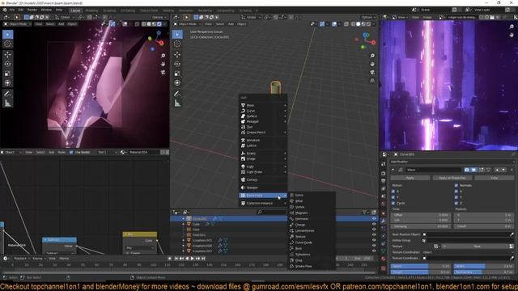Open Texture Coordinates dropdown showing Object
518x291 pixels.
[468, 252]
